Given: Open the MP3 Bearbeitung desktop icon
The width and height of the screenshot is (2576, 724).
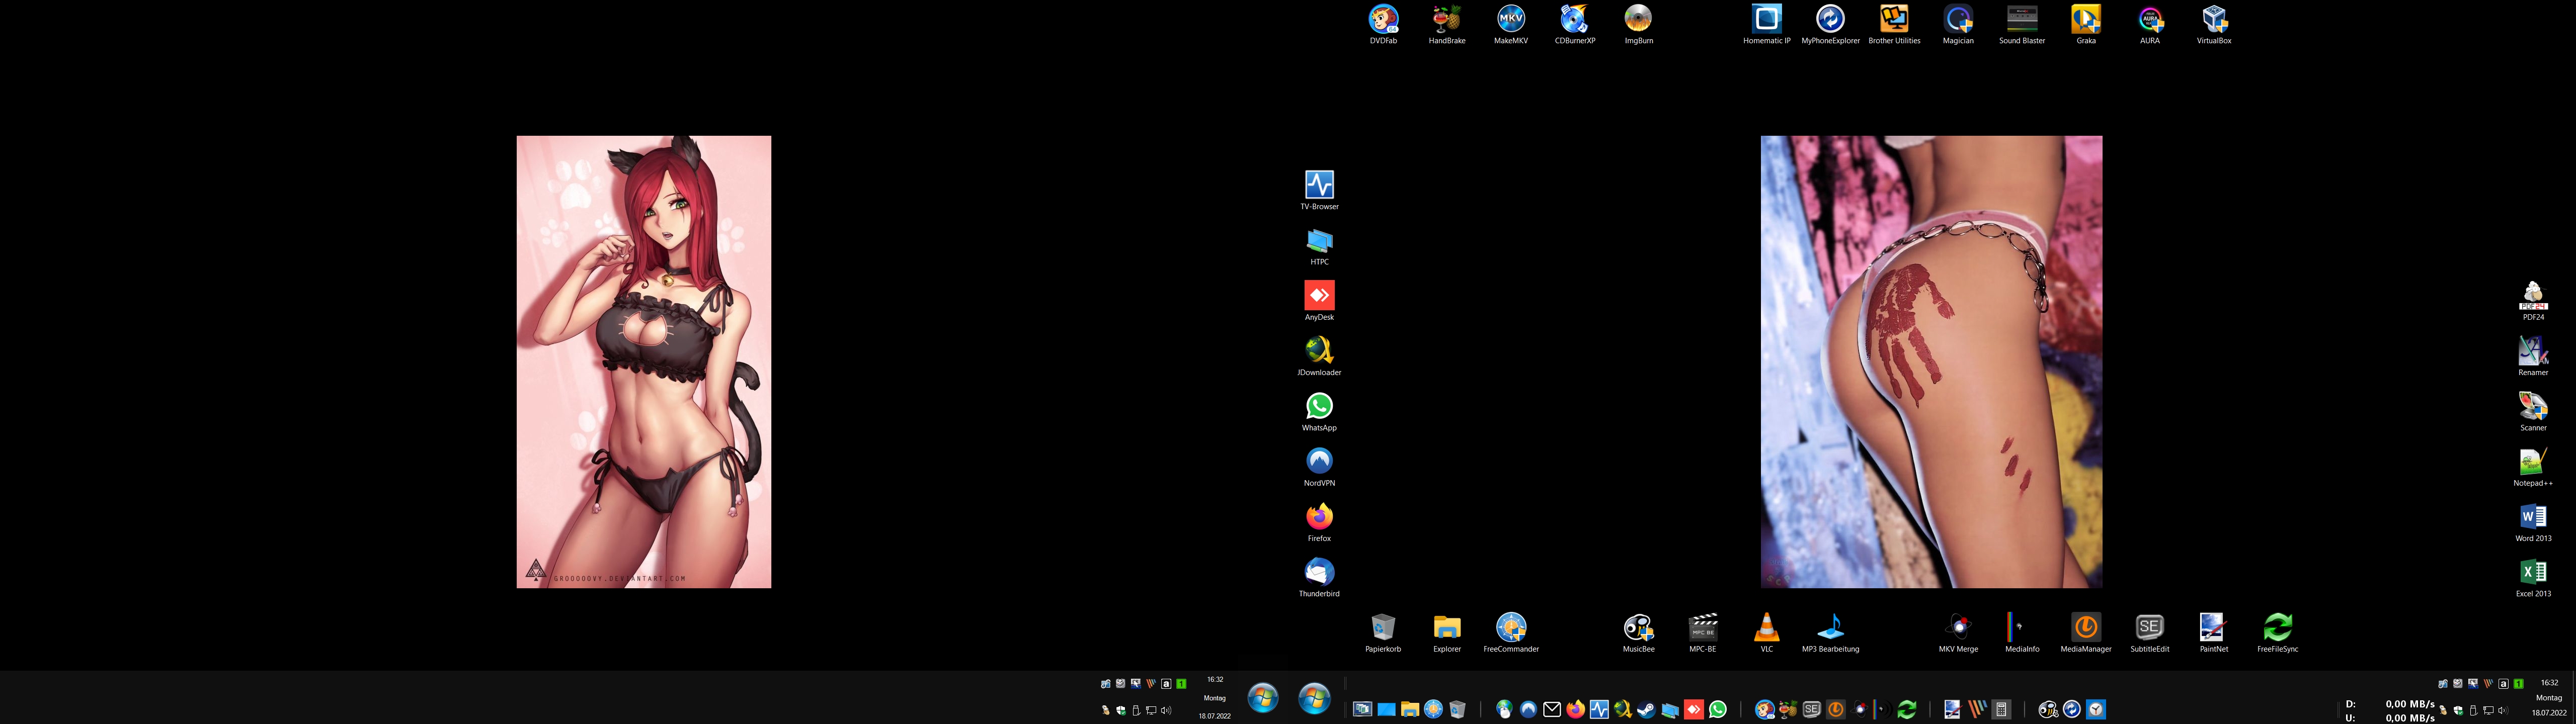Looking at the screenshot, I should pos(1831,633).
